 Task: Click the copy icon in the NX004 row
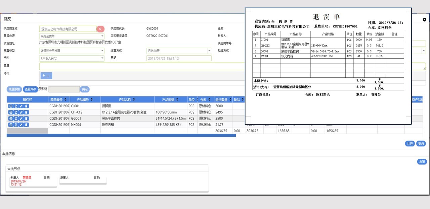pos(16,125)
